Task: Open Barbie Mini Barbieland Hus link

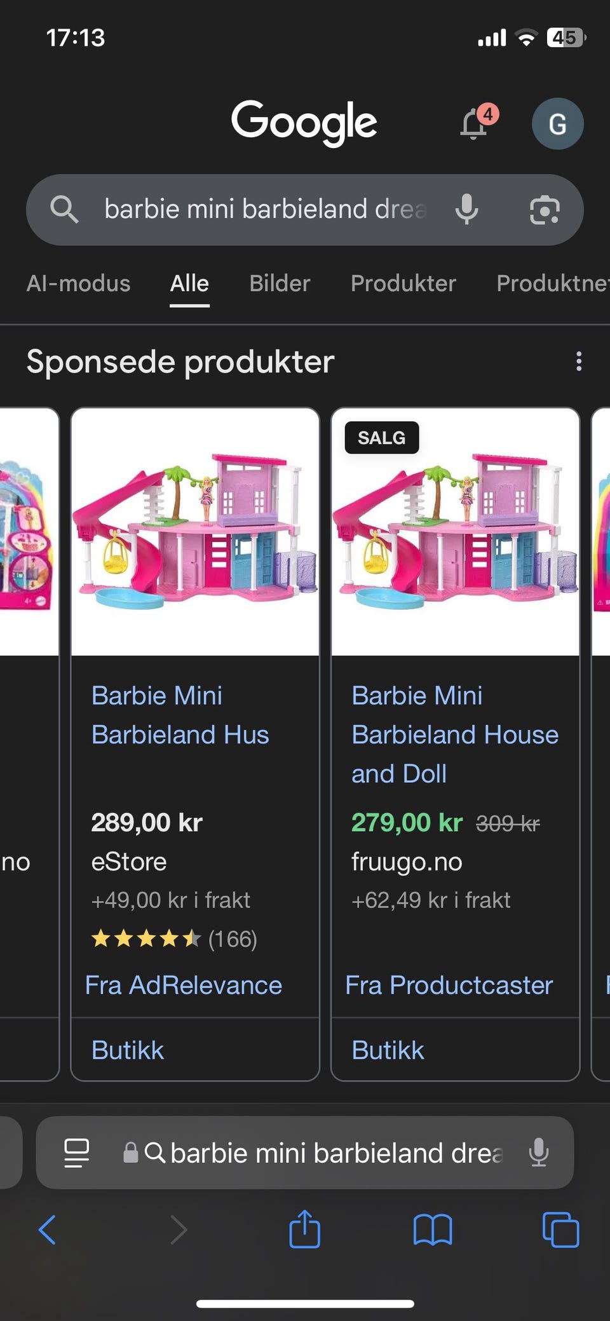Action: coord(180,715)
